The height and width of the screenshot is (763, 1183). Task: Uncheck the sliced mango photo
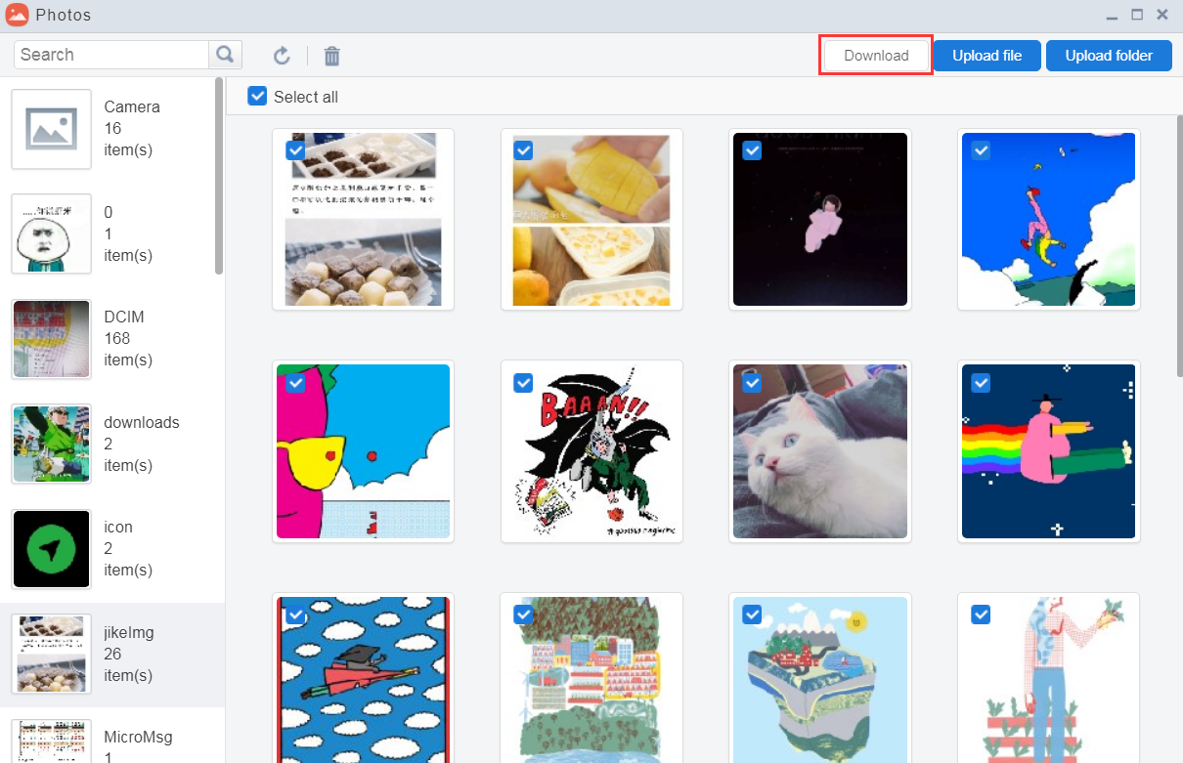pyautogui.click(x=523, y=150)
